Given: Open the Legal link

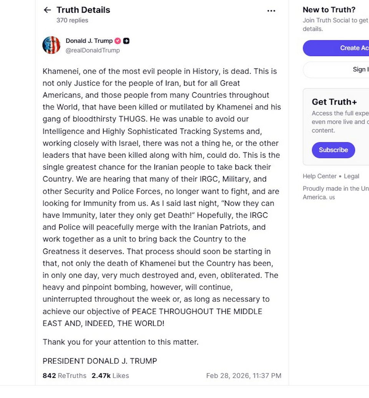Looking at the screenshot, I should pyautogui.click(x=351, y=176).
